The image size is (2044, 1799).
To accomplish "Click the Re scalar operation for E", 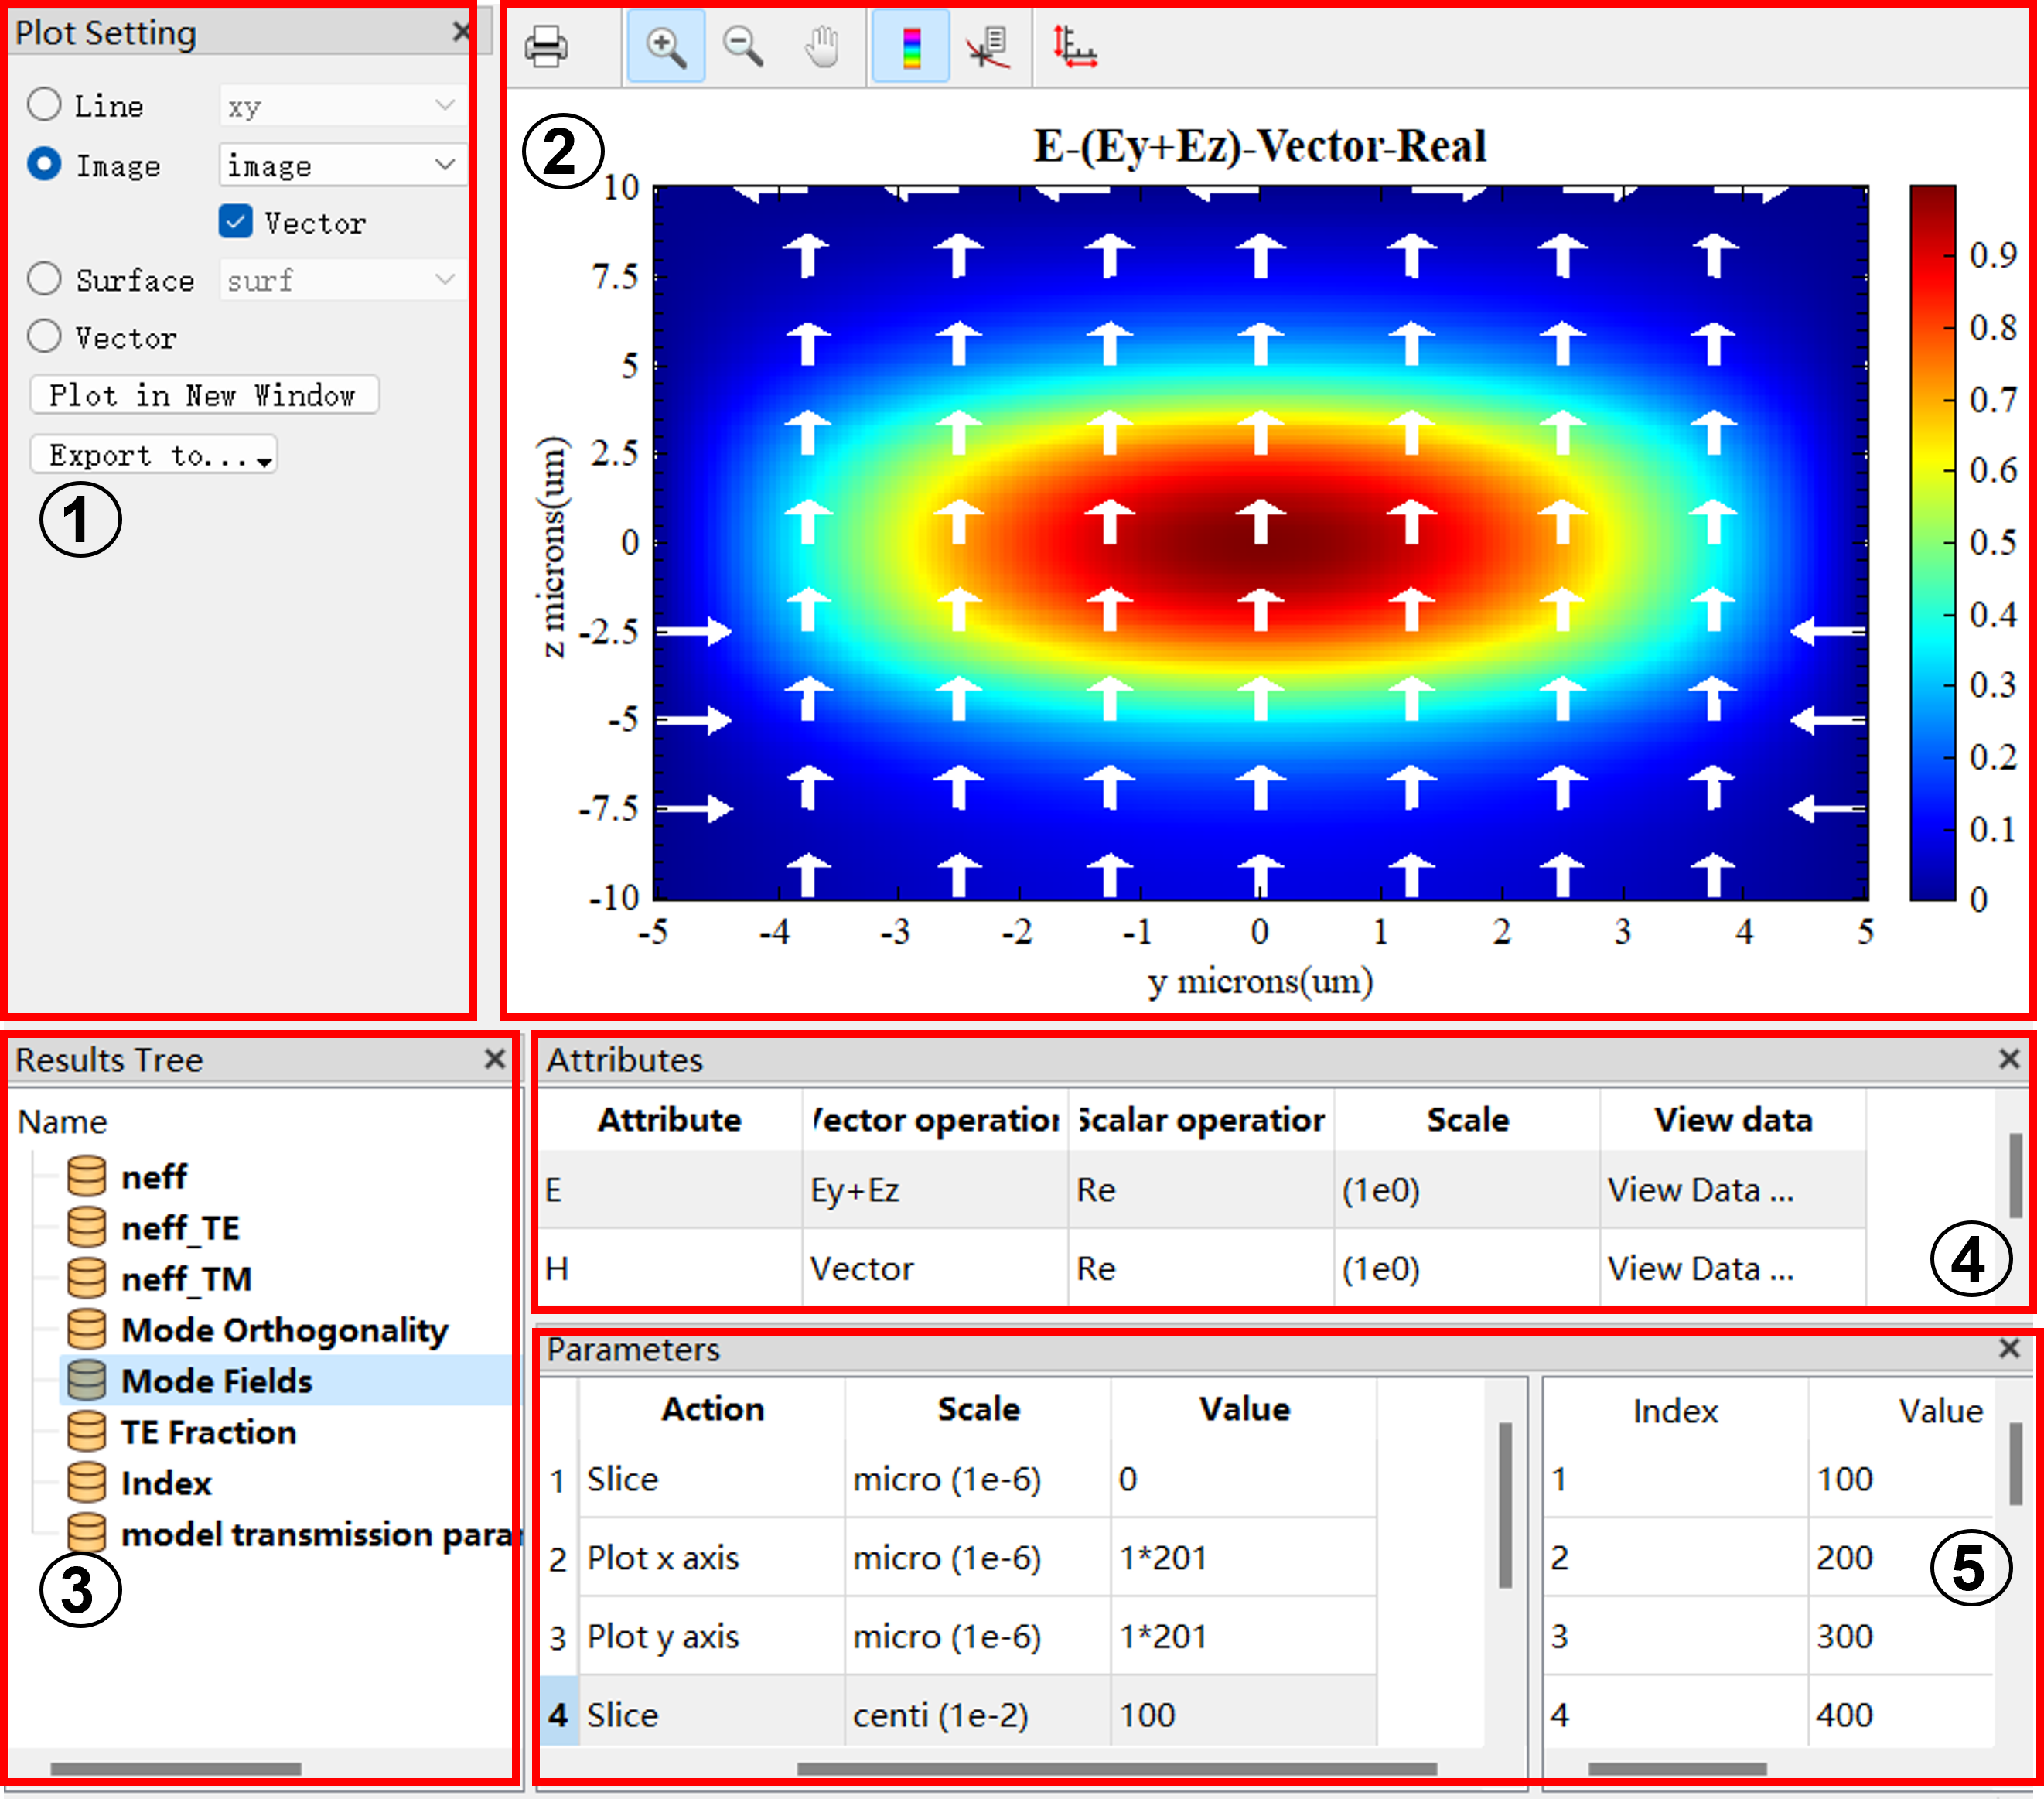I will click(x=1201, y=1190).
